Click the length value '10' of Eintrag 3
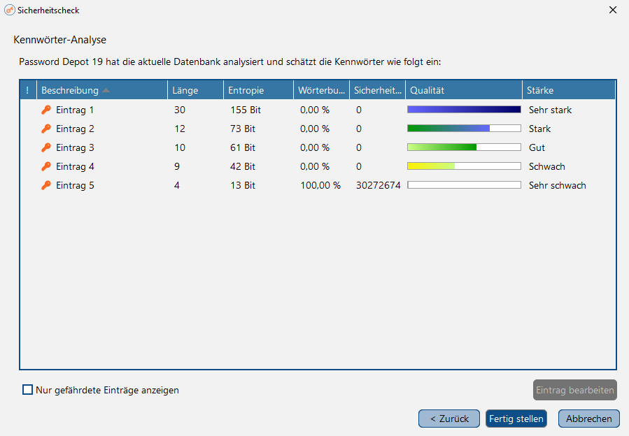This screenshot has width=629, height=436. [180, 147]
